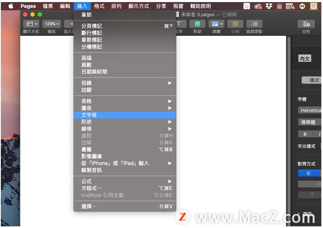Expand 從「iPhone」或「iPad」輸入 submenu
This screenshot has width=323, height=228.
click(125, 163)
